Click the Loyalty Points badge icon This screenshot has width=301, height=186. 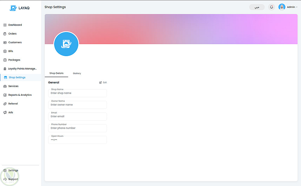pos(5,69)
